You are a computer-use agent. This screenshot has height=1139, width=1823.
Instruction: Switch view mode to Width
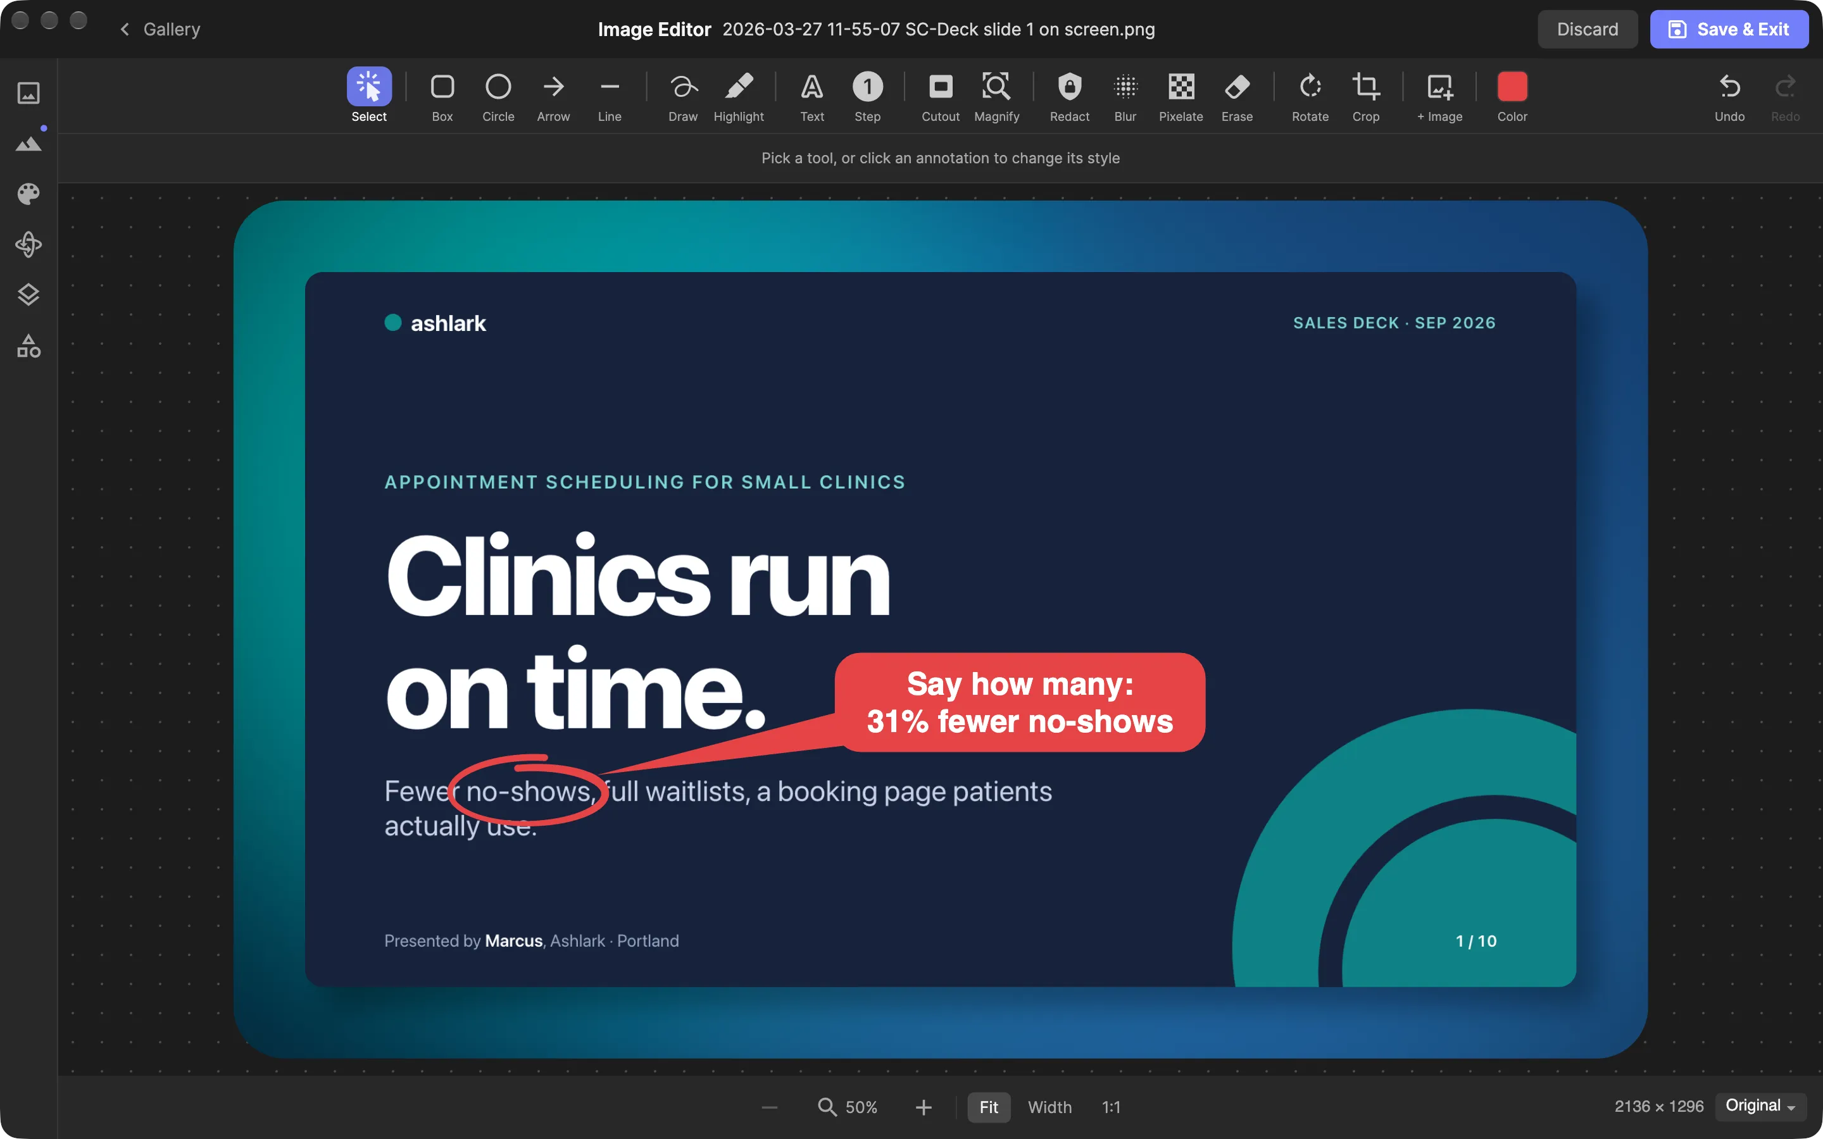[1049, 1107]
